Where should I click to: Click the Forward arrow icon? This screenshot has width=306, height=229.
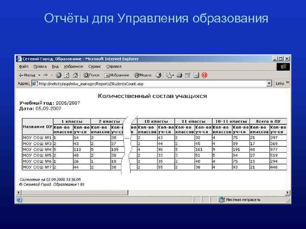pyautogui.click(x=45, y=75)
